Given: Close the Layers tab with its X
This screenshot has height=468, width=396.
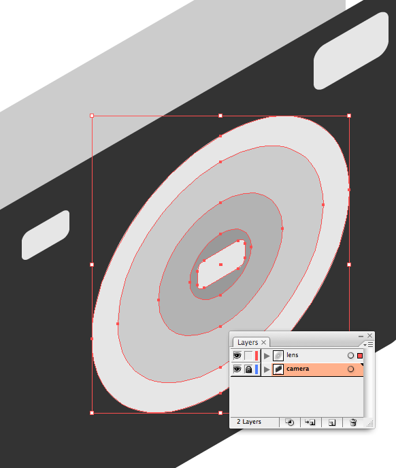Looking at the screenshot, I should pos(263,342).
